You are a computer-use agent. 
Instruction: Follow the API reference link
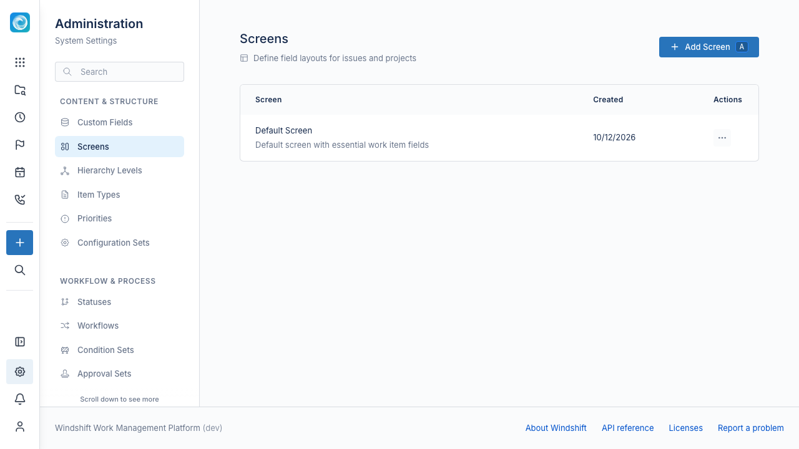627,428
